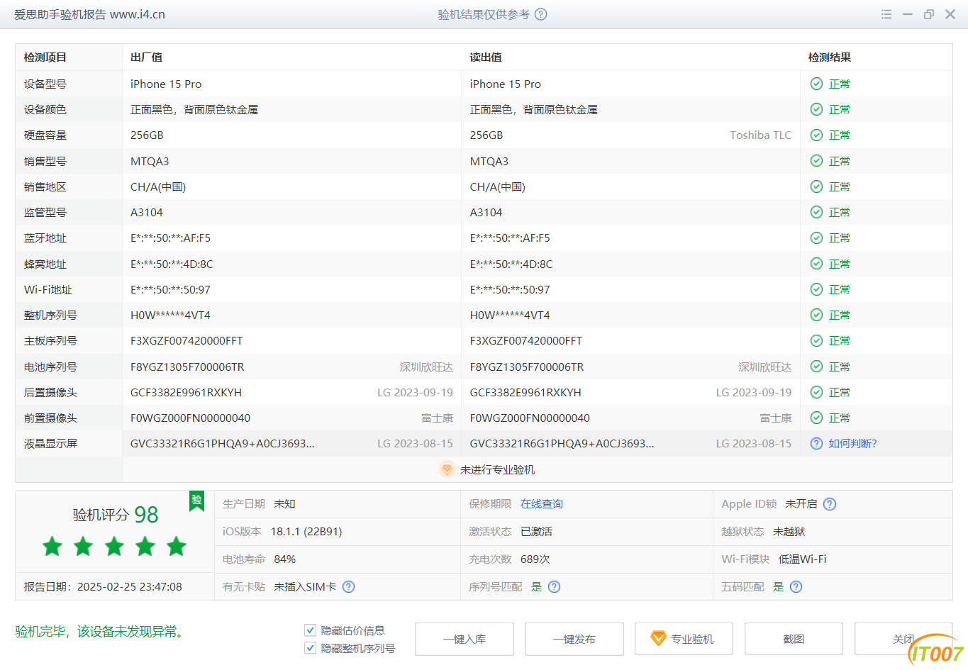Click factory sales region CH/A(中国) value

click(x=158, y=186)
